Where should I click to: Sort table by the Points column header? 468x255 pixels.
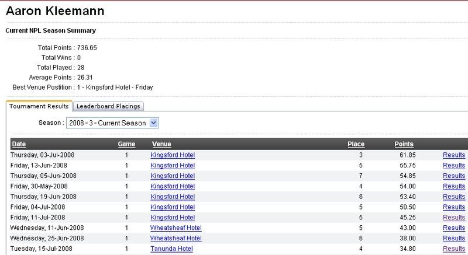point(404,144)
